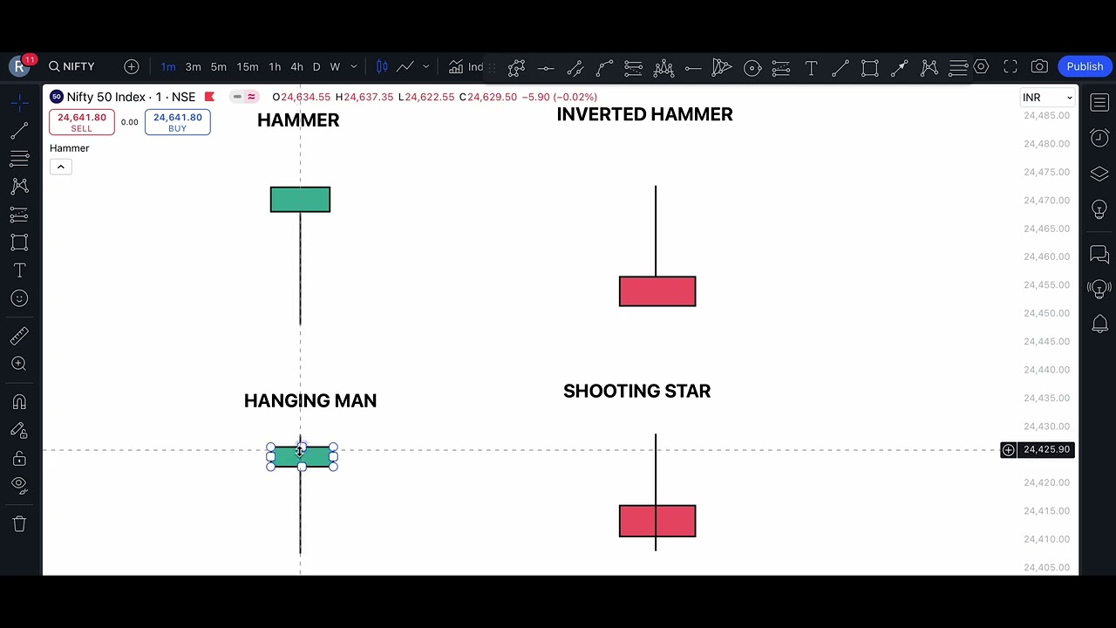Open the user profile avatar menu
The image size is (1116, 628).
(19, 66)
